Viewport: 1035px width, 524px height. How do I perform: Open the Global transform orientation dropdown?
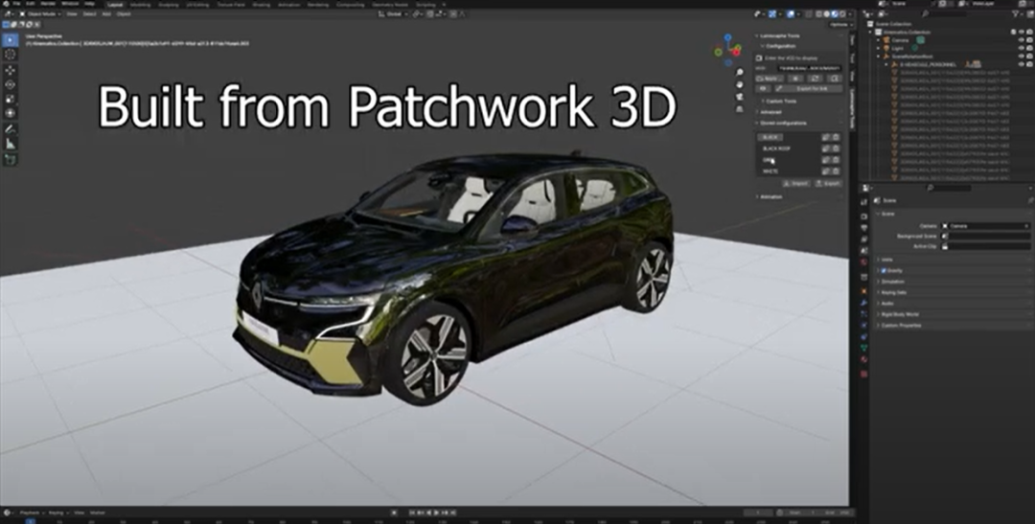pyautogui.click(x=394, y=13)
